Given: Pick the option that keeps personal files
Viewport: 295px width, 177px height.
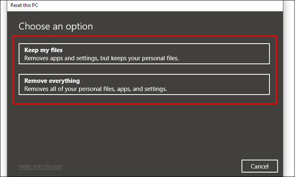Looking at the screenshot, I should pos(144,54).
